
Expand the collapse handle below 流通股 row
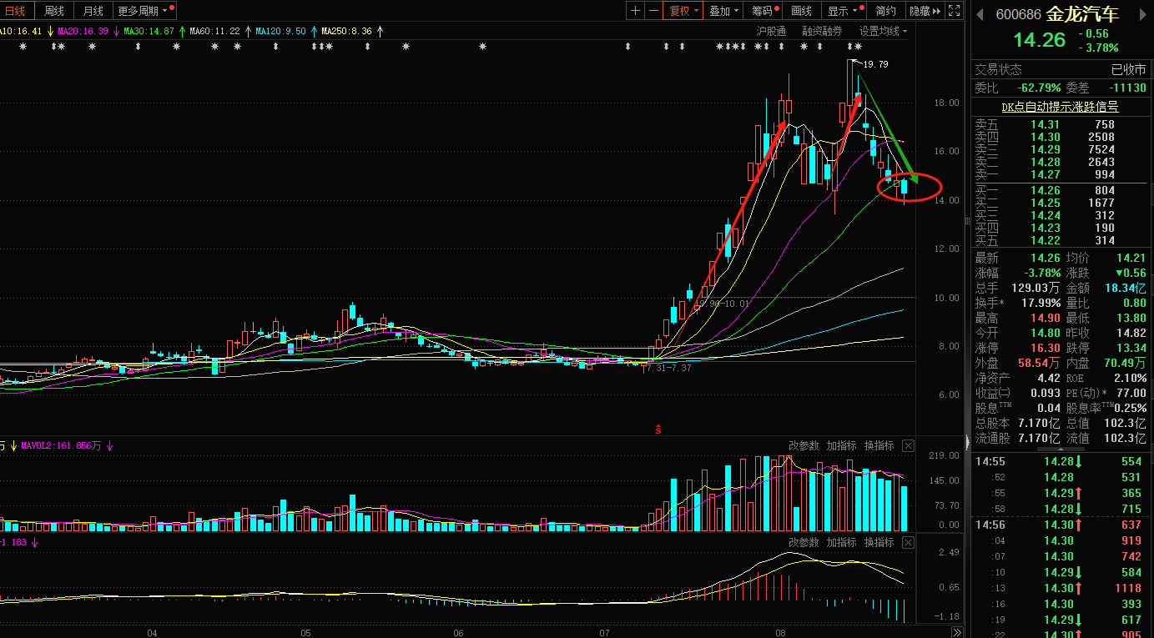pos(1061,448)
